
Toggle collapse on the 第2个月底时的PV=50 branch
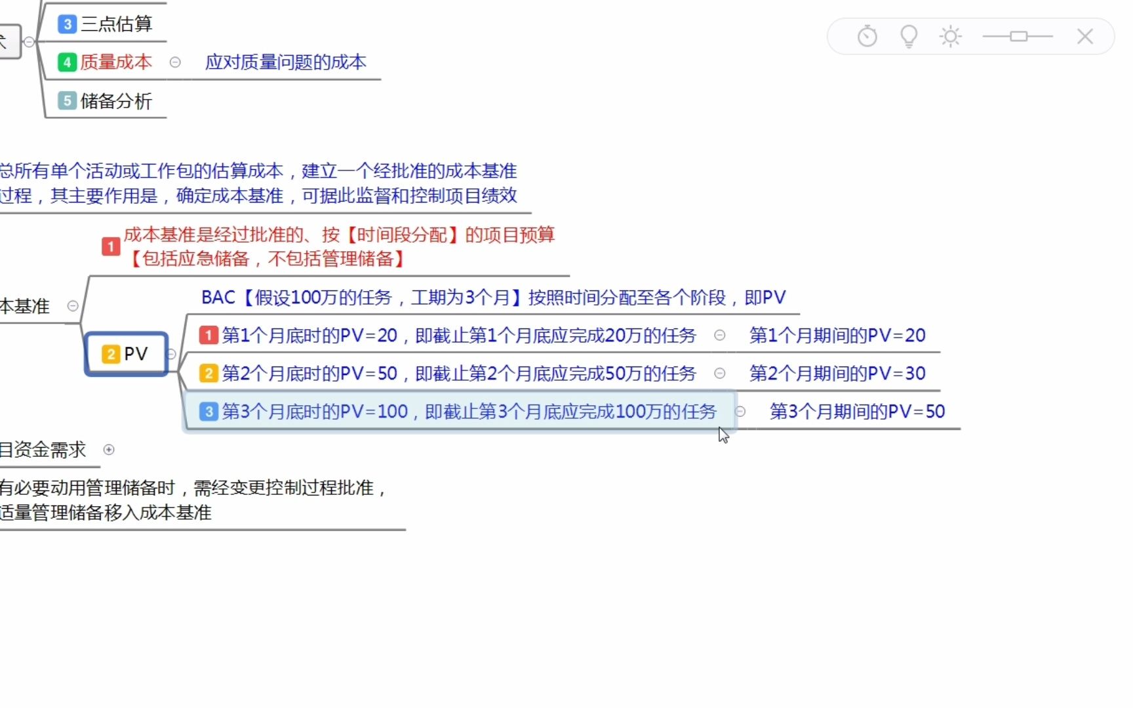point(720,373)
